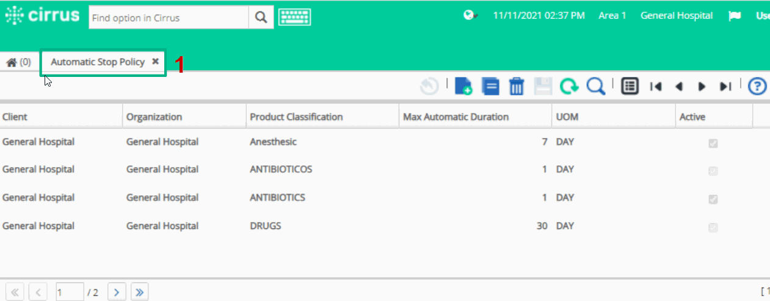Screen dimensions: 770x301
Task: Open the on-screen keyboard icon
Action: click(x=295, y=17)
